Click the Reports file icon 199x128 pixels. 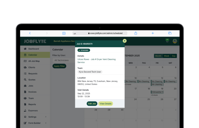point(25,104)
